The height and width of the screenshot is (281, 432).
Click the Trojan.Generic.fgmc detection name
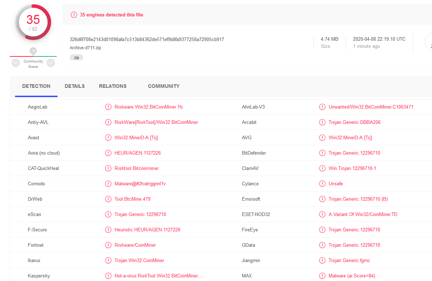(349, 260)
